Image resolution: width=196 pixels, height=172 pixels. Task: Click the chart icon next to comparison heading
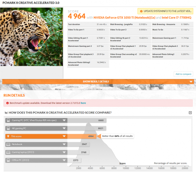click(6, 113)
